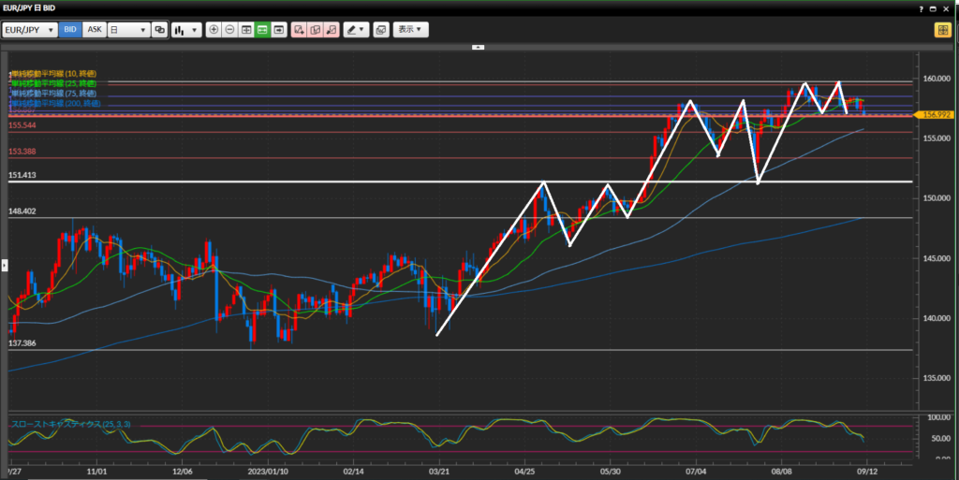The height and width of the screenshot is (480, 959).
Task: Click the detach window icon before 表示
Action: [380, 30]
